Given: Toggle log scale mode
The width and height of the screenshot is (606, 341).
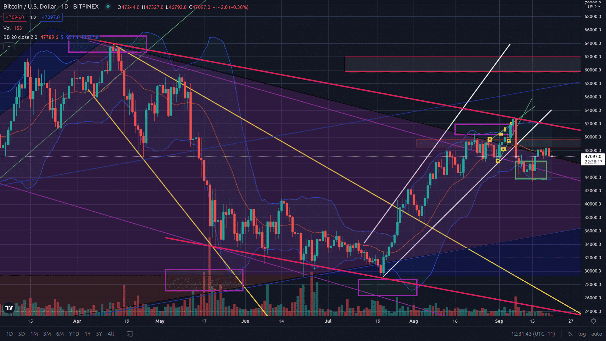Looking at the screenshot, I should [x=582, y=334].
